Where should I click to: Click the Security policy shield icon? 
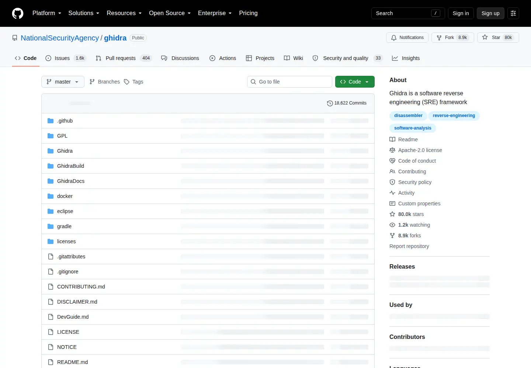(392, 182)
